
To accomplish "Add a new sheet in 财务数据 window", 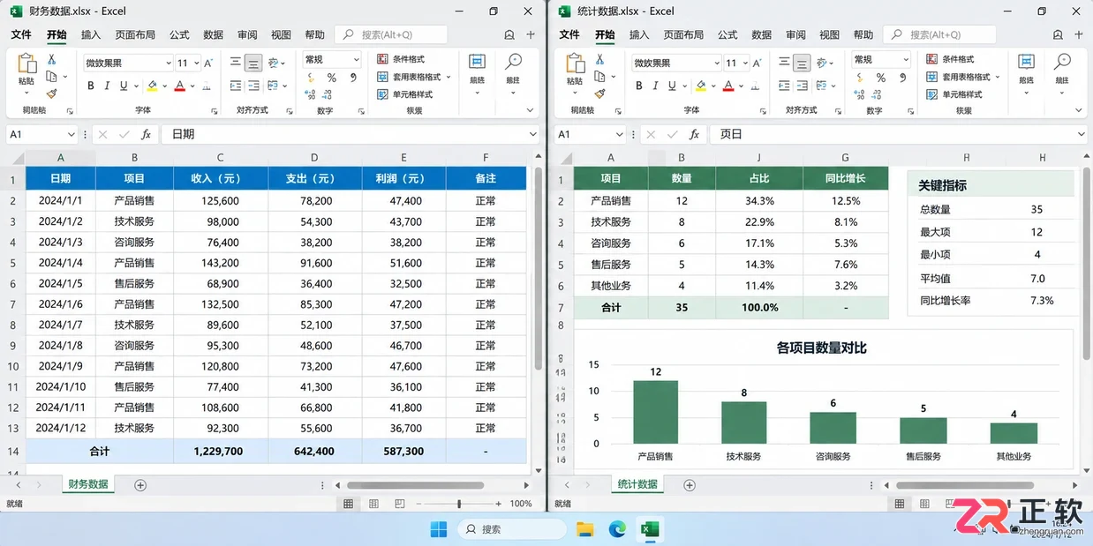I will coord(140,485).
